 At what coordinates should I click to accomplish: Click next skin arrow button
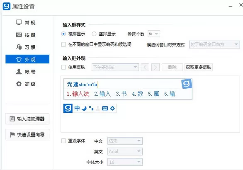click(156, 67)
